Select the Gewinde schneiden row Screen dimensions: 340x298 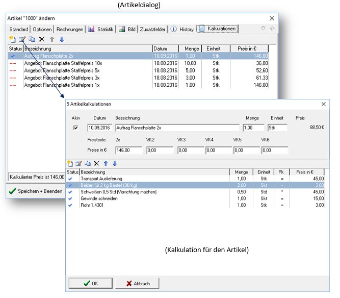[195, 198]
